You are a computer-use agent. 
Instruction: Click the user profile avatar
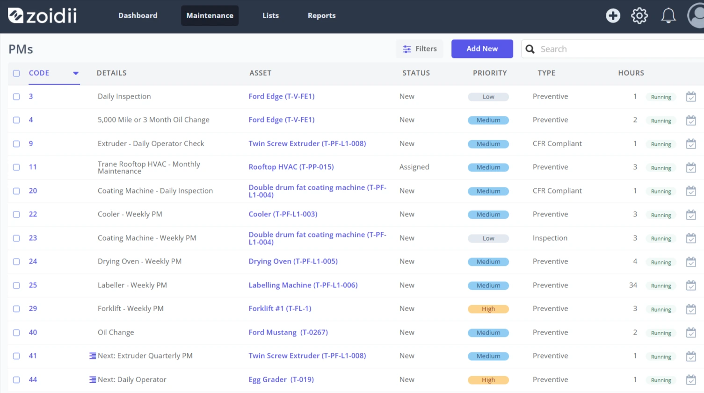click(x=696, y=15)
